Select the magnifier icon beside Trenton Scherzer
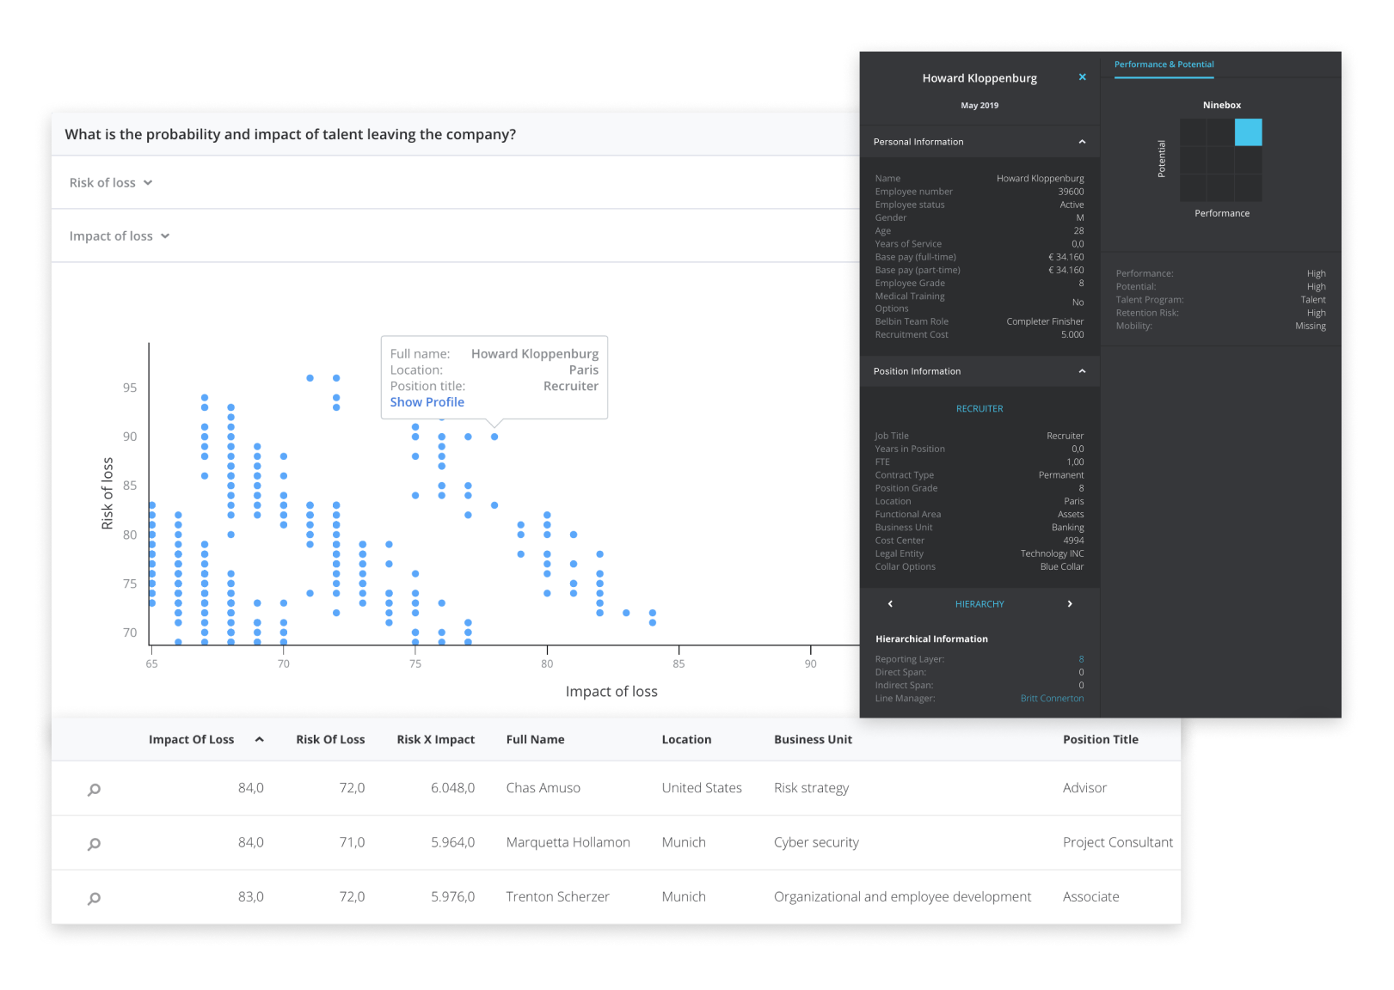This screenshot has height=990, width=1394. 93,897
